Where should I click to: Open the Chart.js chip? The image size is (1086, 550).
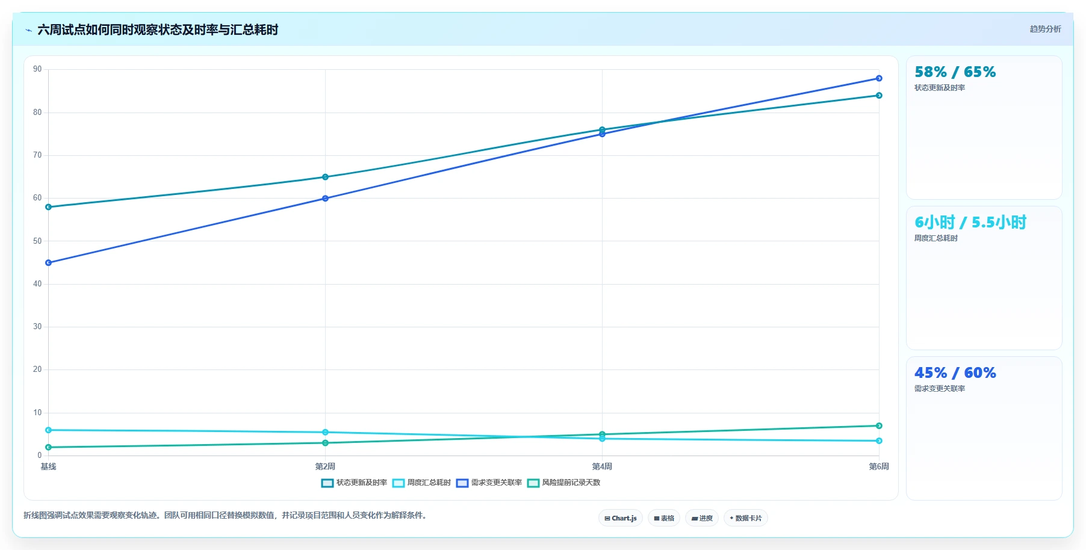(621, 518)
